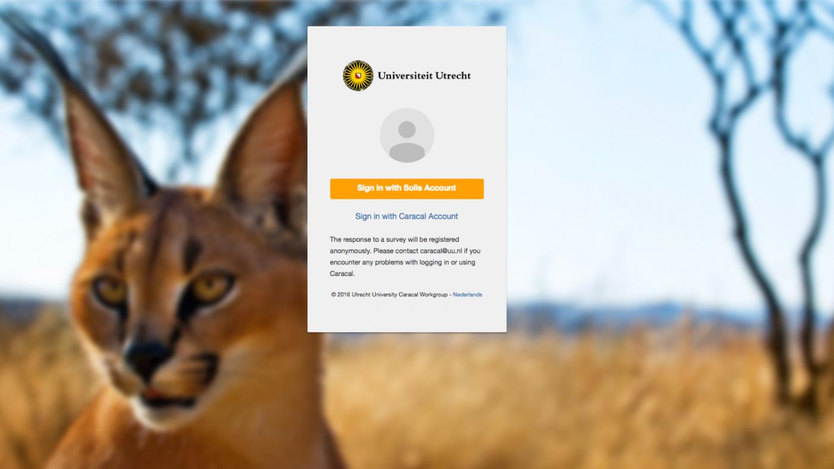Open the Sign in with Caracal Account link
Viewport: 834px width, 469px height.
coord(407,216)
